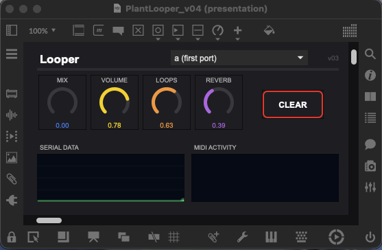The image size is (382, 250).
Task: Open the 100% zoom level dropdown
Action: pyautogui.click(x=42, y=31)
